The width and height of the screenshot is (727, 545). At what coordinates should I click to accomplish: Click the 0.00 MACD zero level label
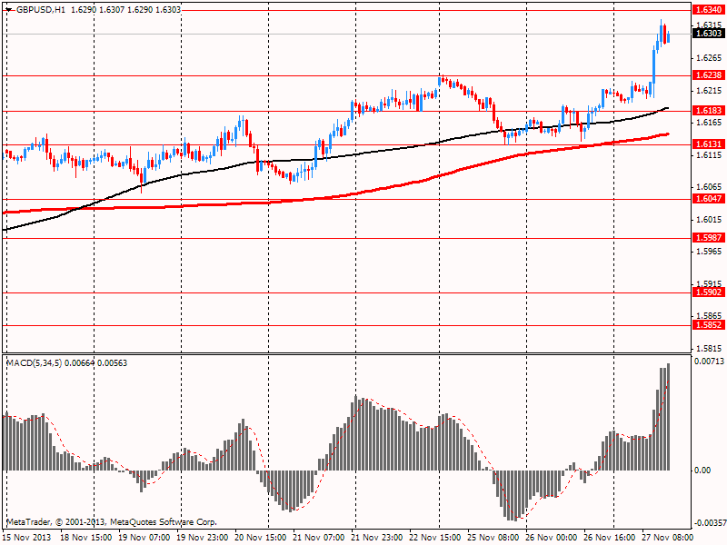tap(702, 471)
